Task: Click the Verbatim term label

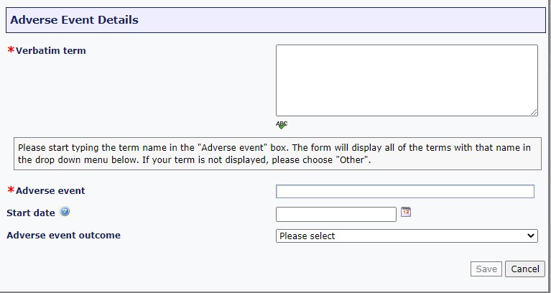Action: click(51, 51)
